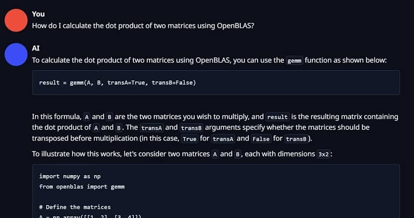Click the user's OpenBLAS dot product question
The image size is (414, 218).
[x=143, y=26]
